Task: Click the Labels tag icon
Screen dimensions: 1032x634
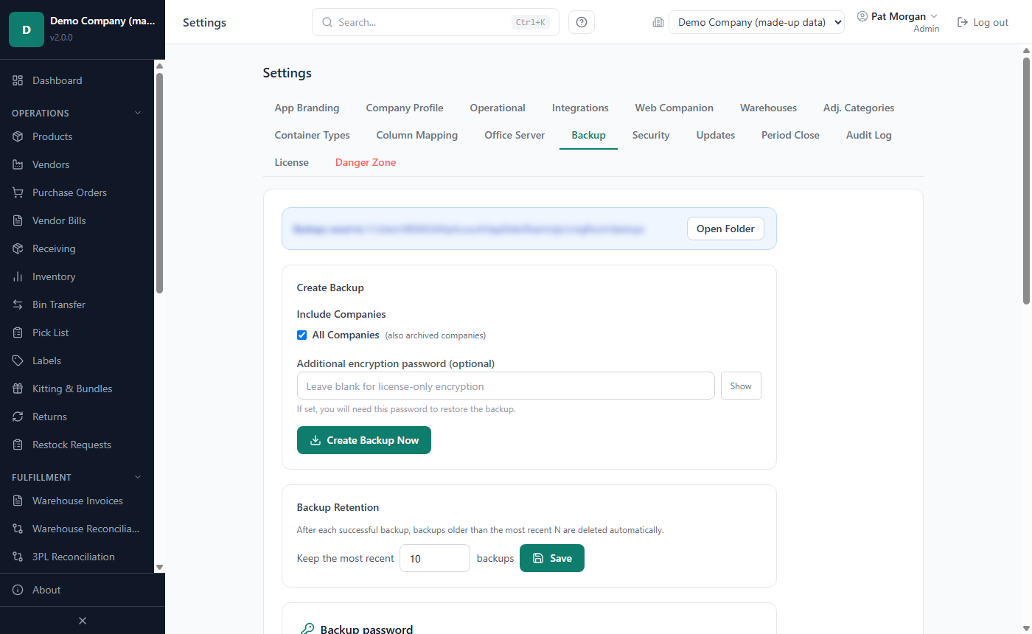Action: 18,360
